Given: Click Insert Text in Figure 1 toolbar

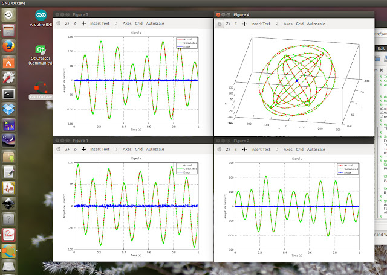Looking at the screenshot, I should pos(100,149).
